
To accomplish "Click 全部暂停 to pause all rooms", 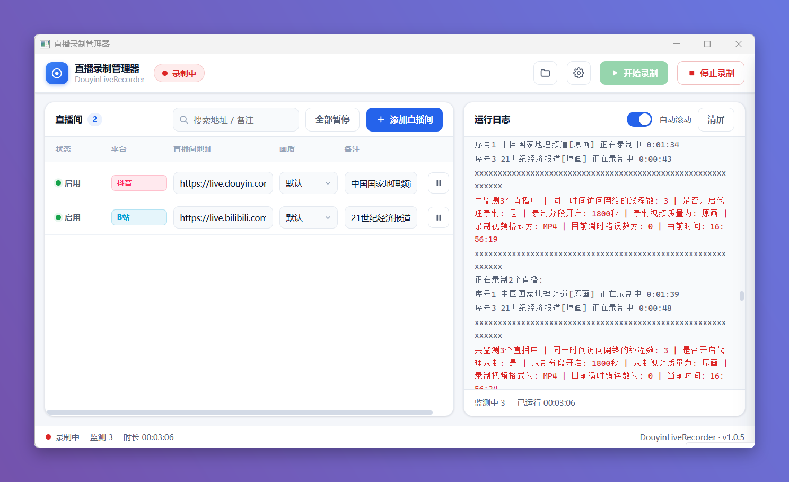I will point(332,119).
